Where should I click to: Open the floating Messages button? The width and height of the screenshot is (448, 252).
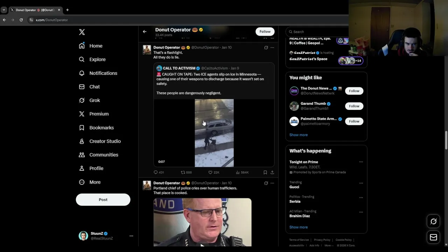pyautogui.click(x=433, y=237)
